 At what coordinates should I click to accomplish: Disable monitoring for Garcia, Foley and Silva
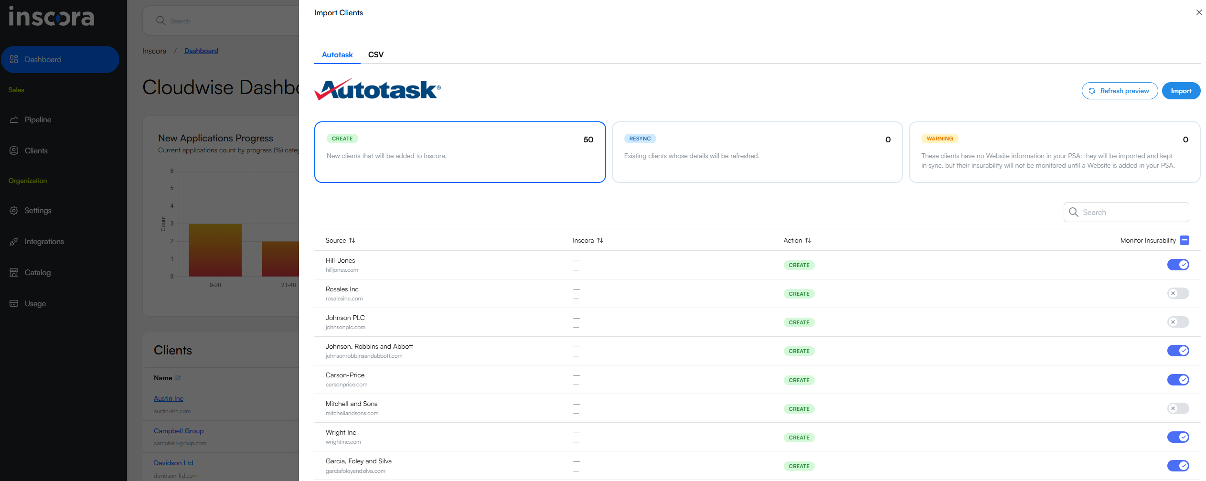(1178, 466)
